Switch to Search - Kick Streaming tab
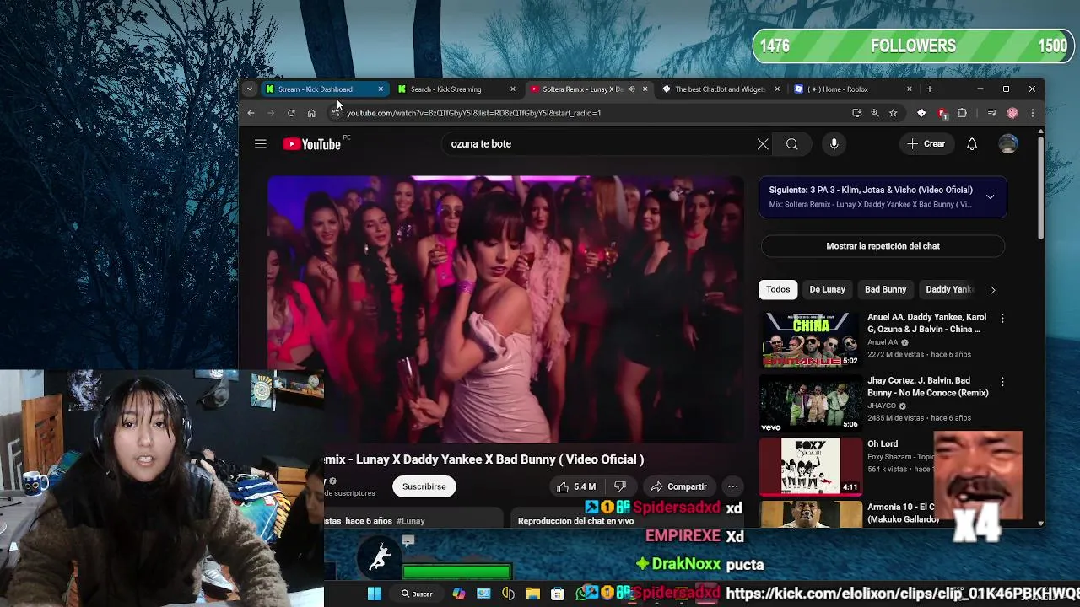The image size is (1080, 607). (x=456, y=89)
